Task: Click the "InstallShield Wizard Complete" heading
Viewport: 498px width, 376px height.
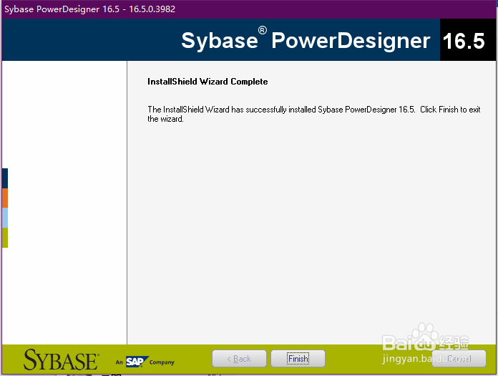Action: click(x=207, y=82)
